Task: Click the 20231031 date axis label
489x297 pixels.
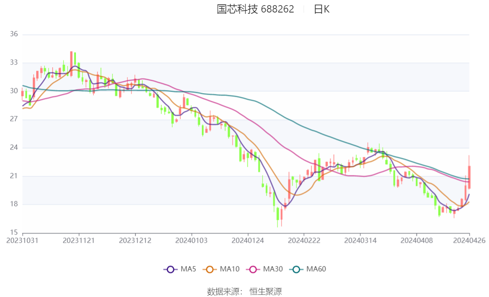Action: click(x=22, y=241)
